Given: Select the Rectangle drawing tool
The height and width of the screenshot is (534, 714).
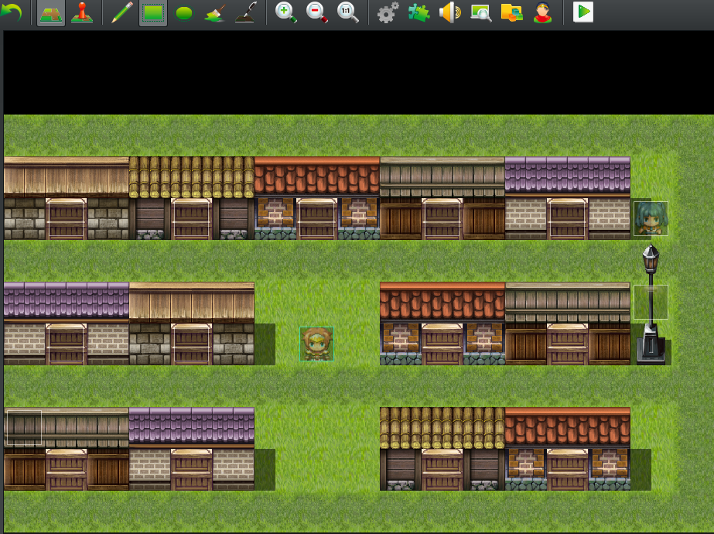Looking at the screenshot, I should pos(153,12).
